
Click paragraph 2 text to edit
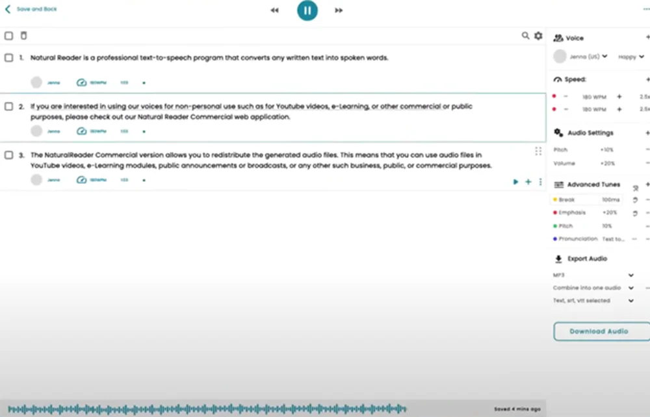251,112
